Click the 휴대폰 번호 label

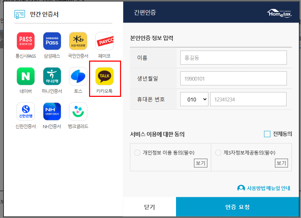pos(151,99)
